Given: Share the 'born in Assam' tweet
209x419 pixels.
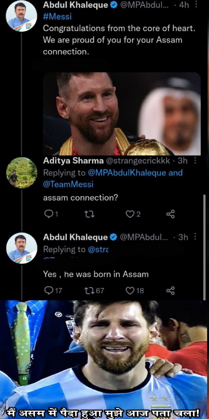Looking at the screenshot, I should point(171,290).
